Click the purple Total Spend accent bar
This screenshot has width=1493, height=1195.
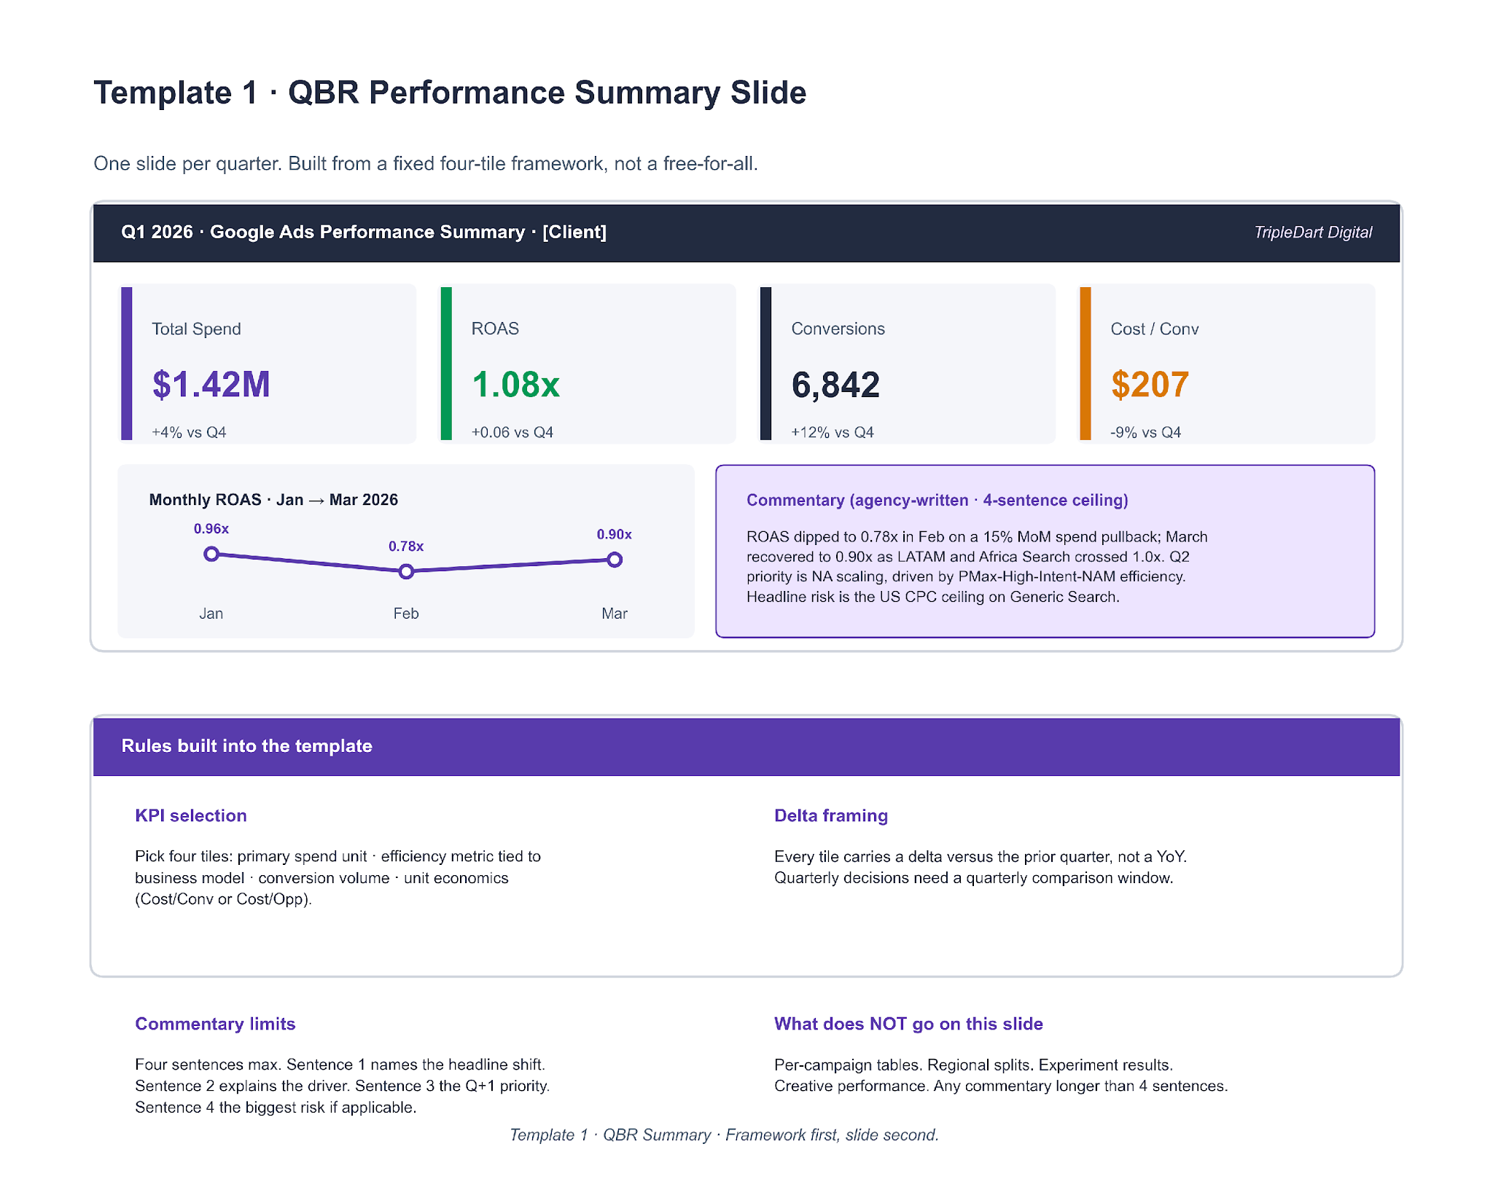pyautogui.click(x=127, y=364)
